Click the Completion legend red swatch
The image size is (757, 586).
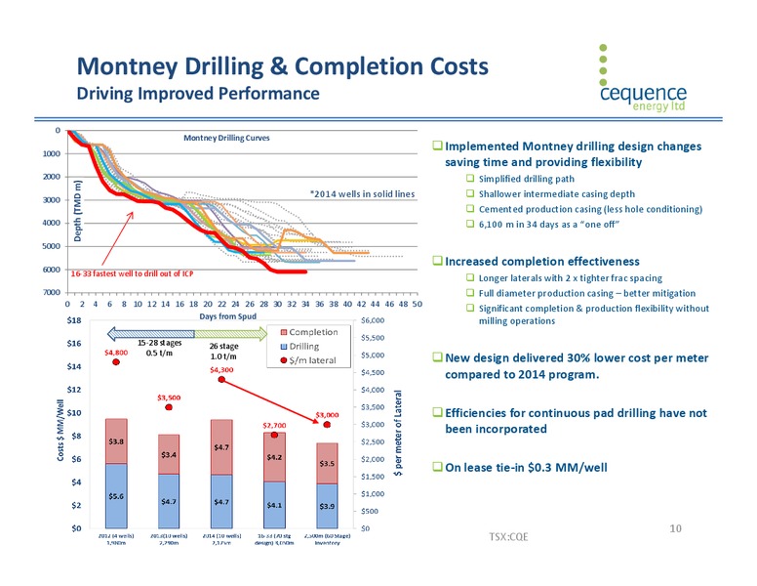pos(284,332)
